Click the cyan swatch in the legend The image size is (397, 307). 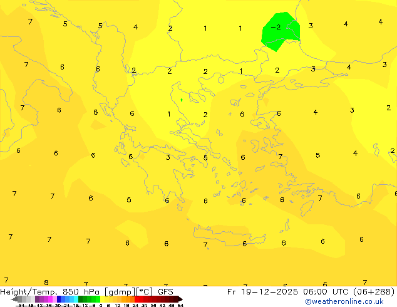(x=76, y=299)
